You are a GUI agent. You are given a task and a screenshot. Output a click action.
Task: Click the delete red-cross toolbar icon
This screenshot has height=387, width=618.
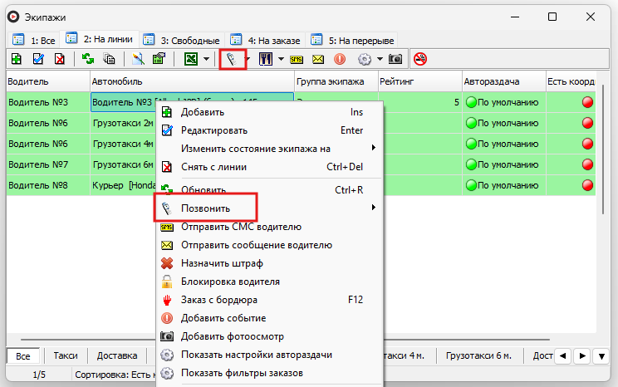(60, 59)
